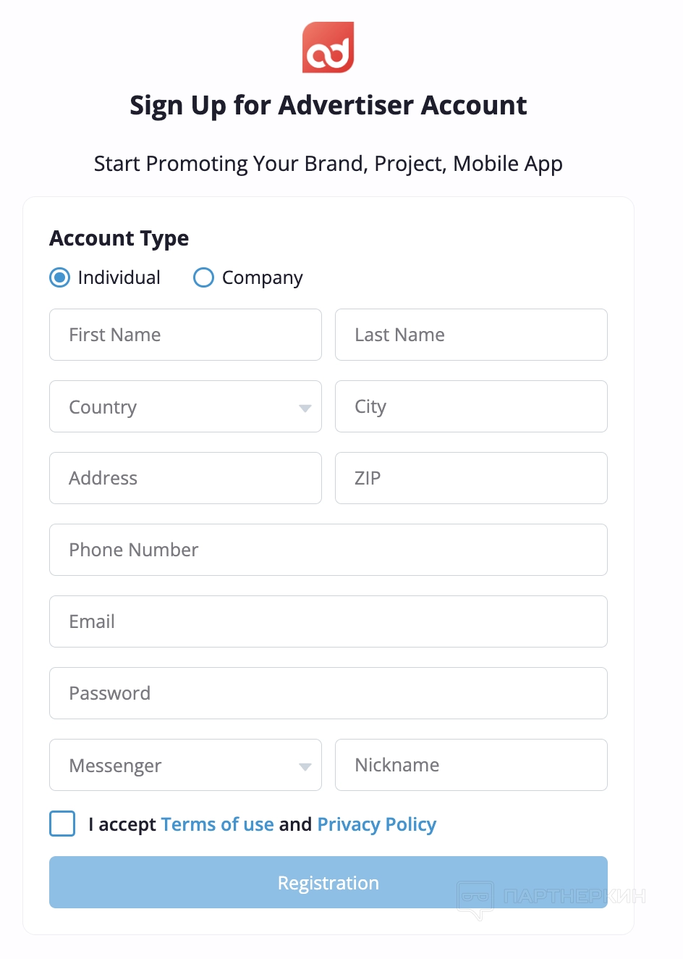
Task: Click the Email input field
Action: pos(328,621)
